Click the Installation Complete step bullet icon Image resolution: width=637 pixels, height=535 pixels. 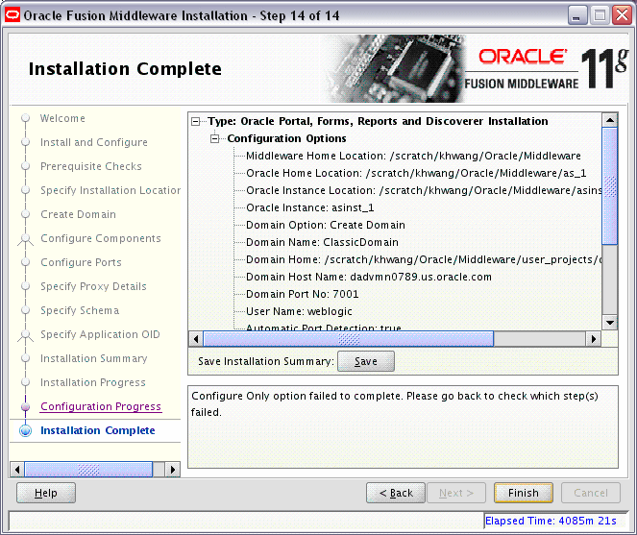click(x=26, y=430)
